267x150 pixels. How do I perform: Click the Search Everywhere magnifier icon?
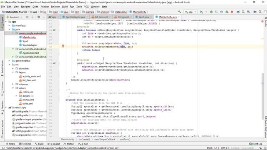click(260, 12)
